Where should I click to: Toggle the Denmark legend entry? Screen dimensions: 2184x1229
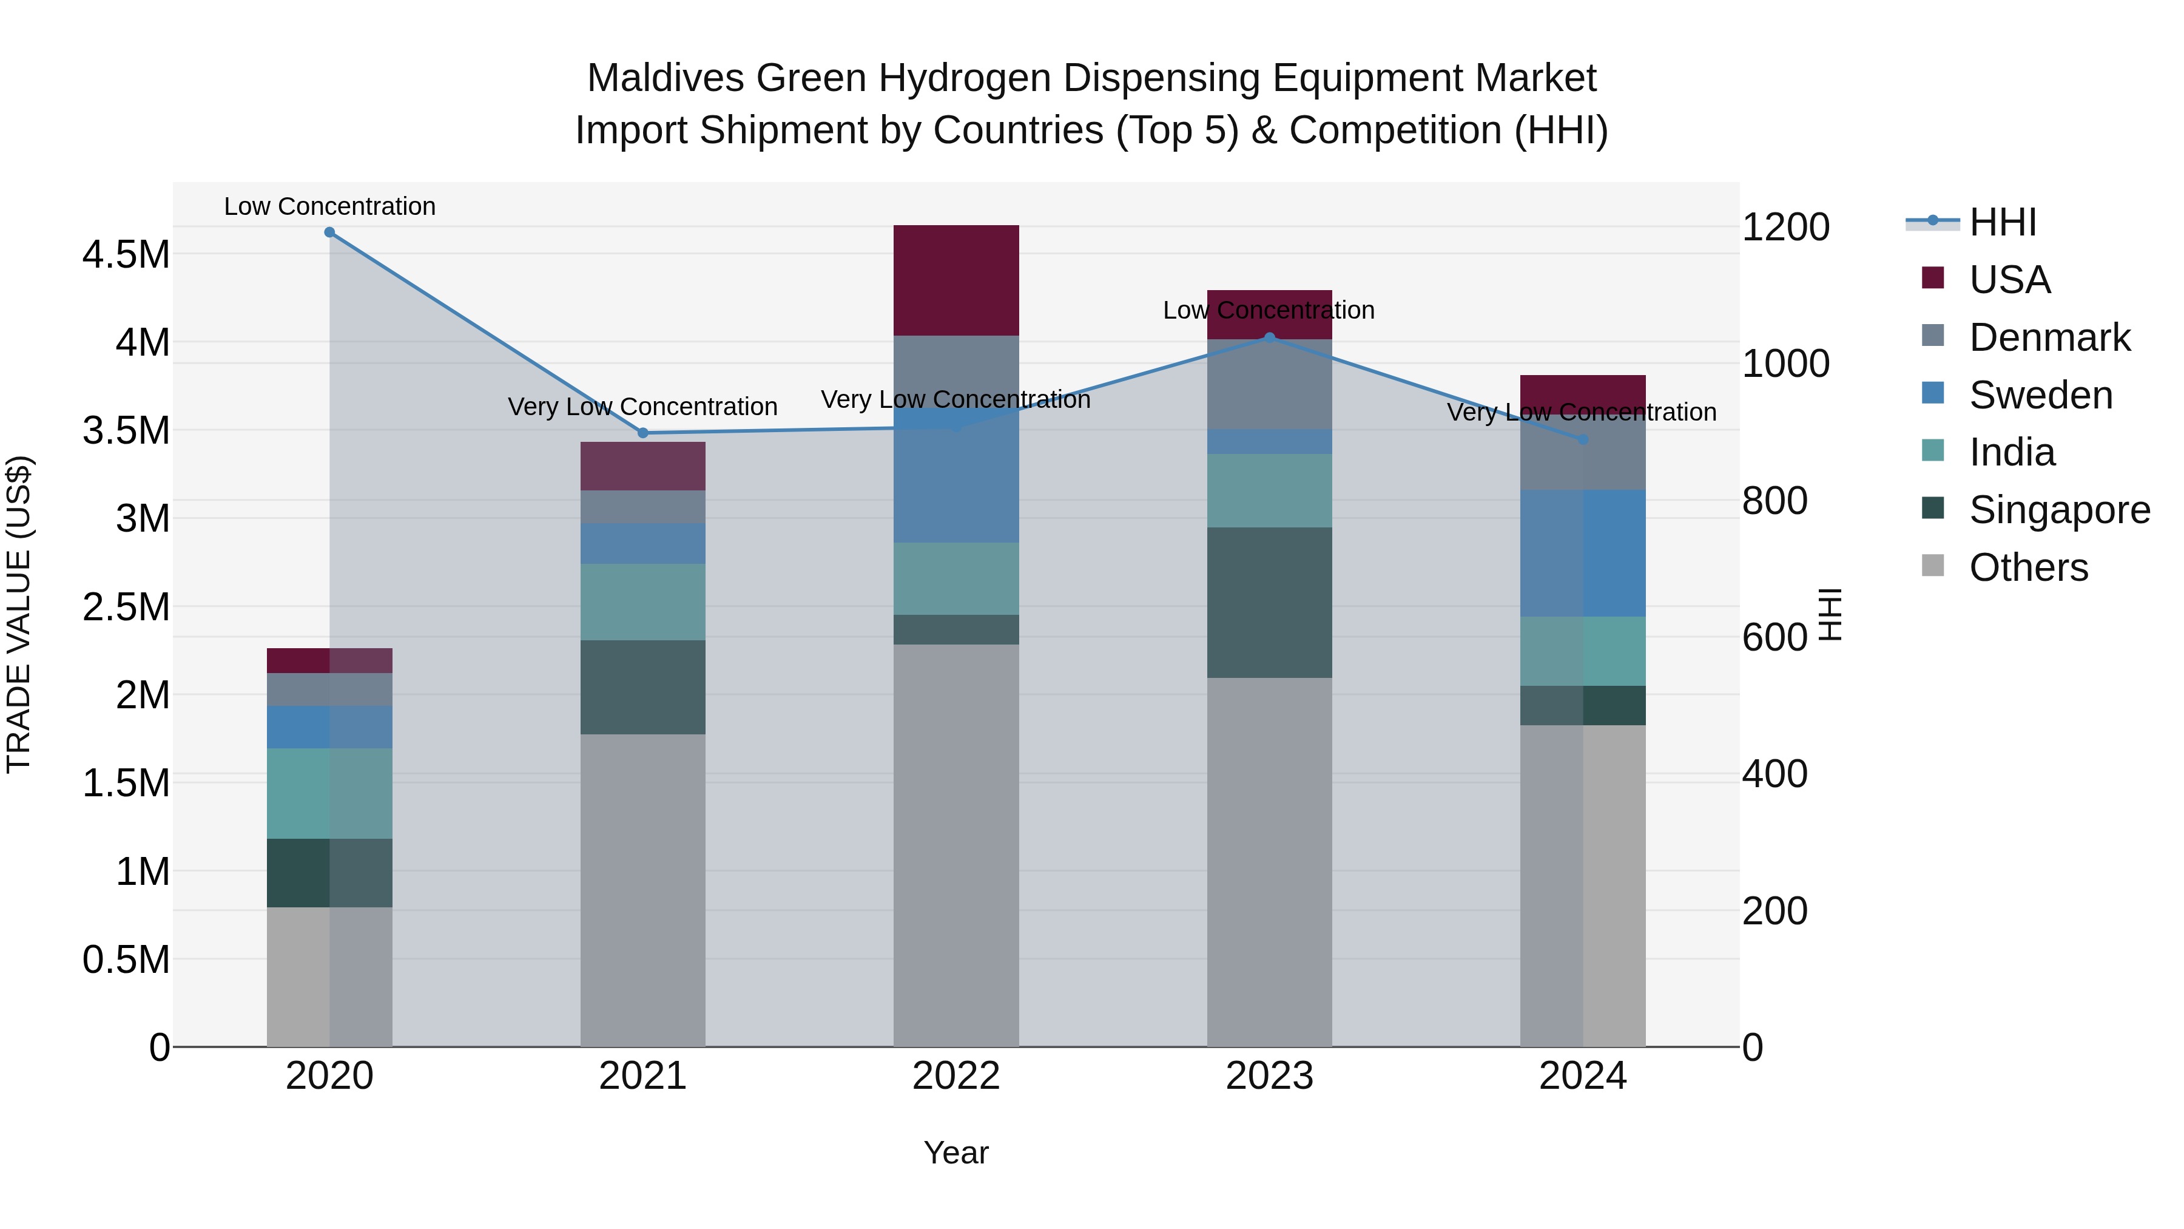(2026, 337)
